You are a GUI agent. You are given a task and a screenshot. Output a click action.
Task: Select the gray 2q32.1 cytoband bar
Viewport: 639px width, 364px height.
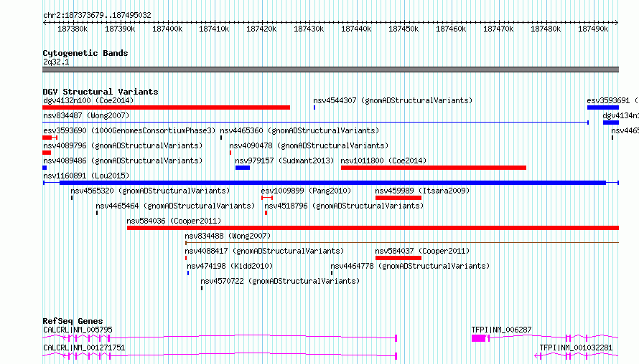point(330,70)
